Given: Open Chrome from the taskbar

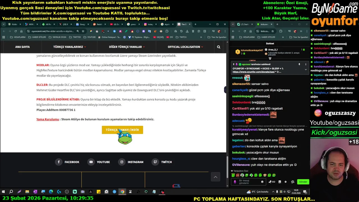Looking at the screenshot, I should pyautogui.click(x=122, y=192).
